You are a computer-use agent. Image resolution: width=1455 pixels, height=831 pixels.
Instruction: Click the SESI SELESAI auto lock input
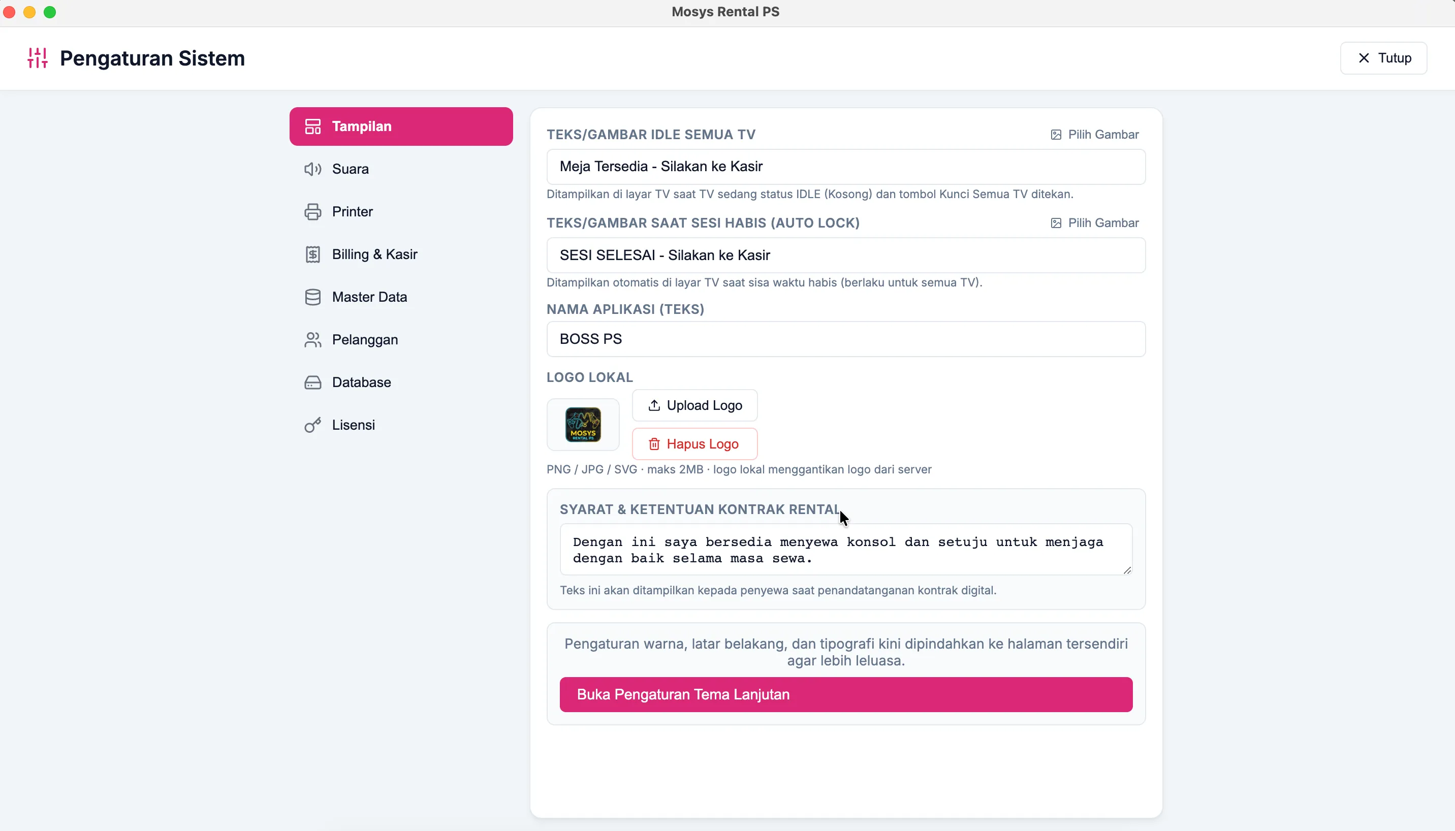tap(846, 255)
